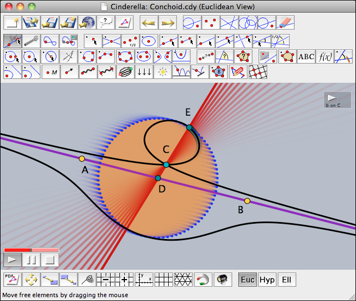Click yellow point B
The image size is (356, 301).
(247, 201)
